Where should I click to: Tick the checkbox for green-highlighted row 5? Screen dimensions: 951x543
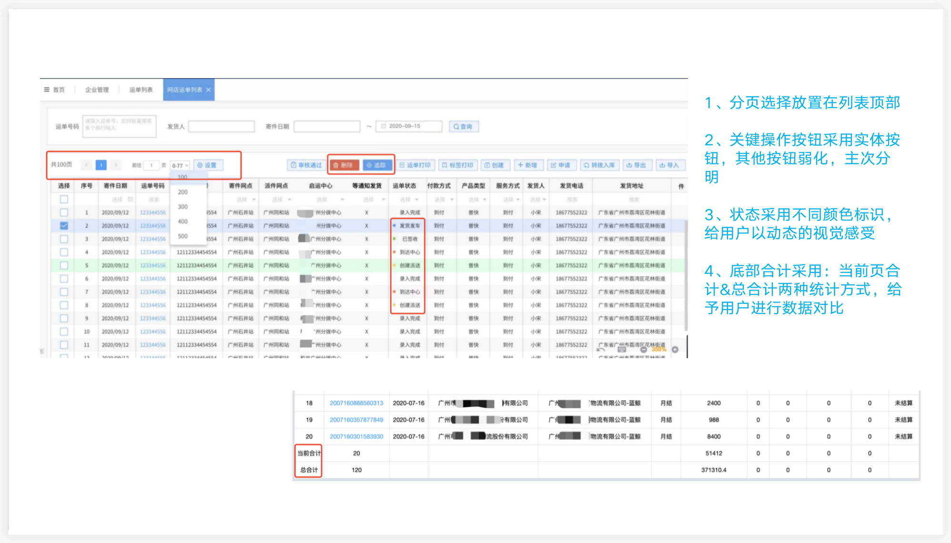[64, 265]
